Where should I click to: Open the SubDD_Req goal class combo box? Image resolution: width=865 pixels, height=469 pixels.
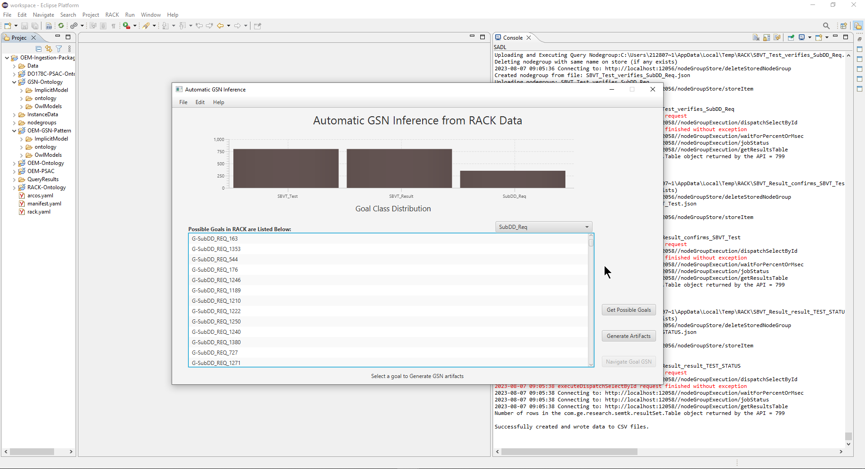pyautogui.click(x=544, y=227)
